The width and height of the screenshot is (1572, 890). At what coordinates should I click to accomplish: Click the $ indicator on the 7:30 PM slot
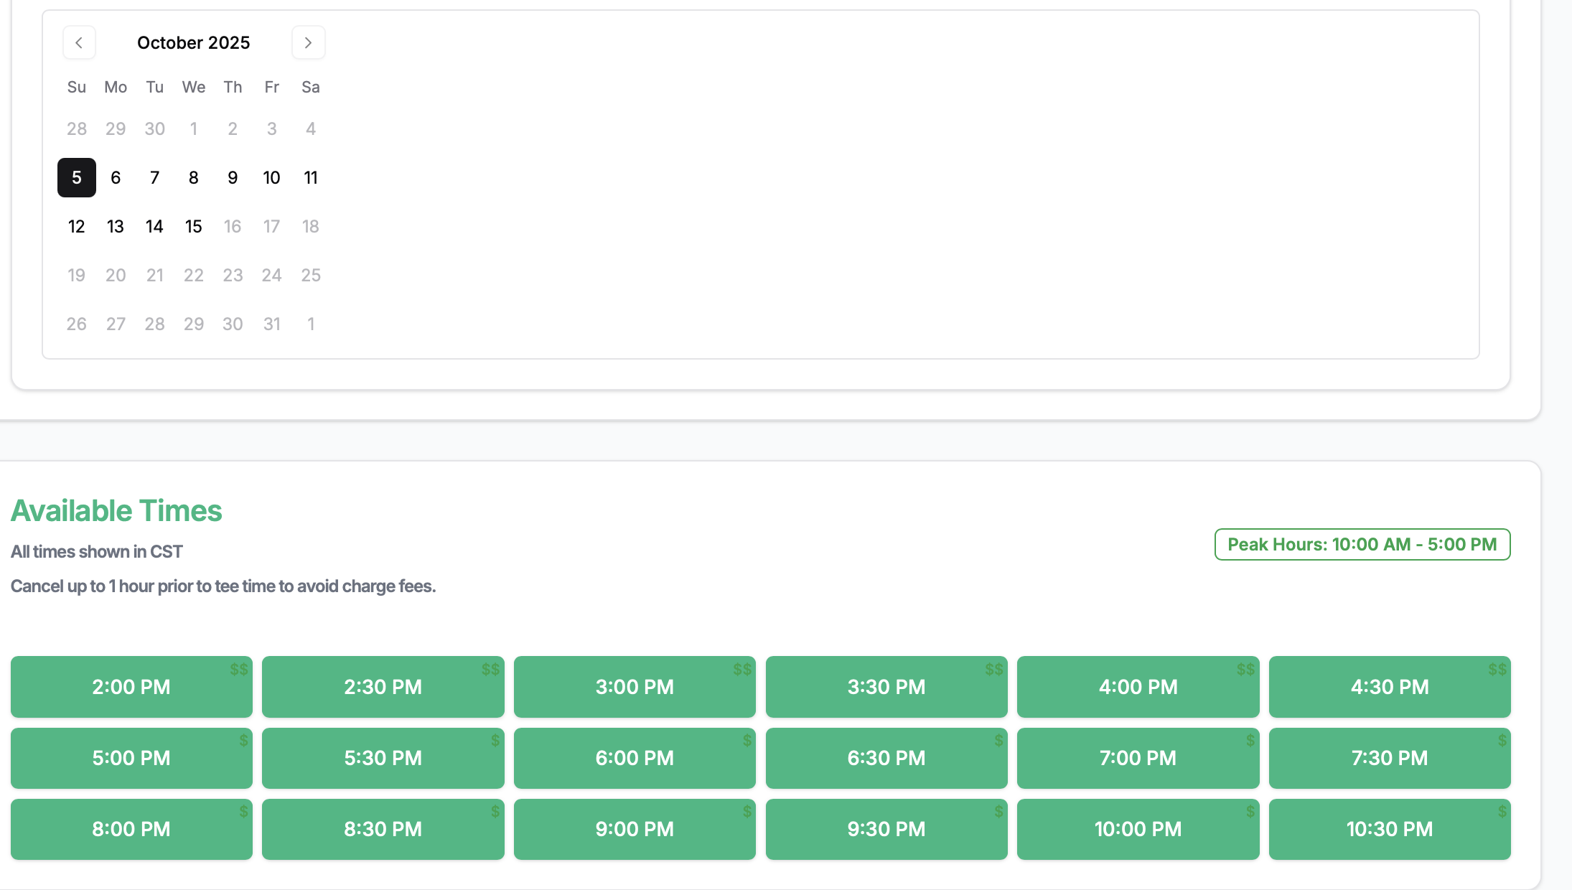click(1501, 739)
